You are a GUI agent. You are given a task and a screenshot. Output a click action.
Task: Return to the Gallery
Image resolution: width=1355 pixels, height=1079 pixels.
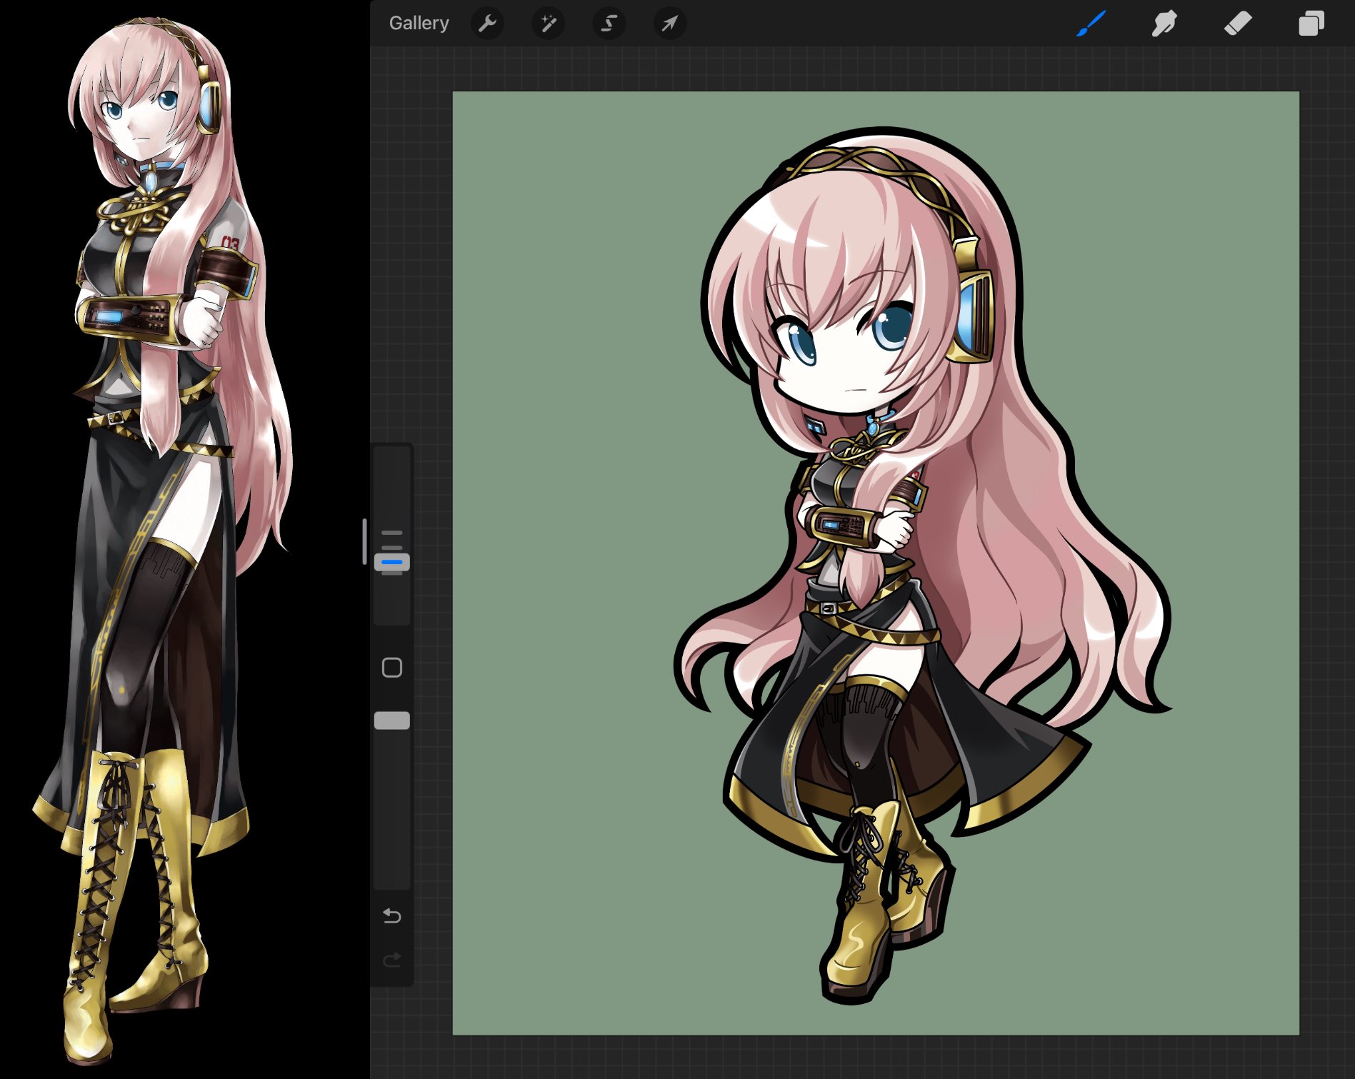[419, 22]
